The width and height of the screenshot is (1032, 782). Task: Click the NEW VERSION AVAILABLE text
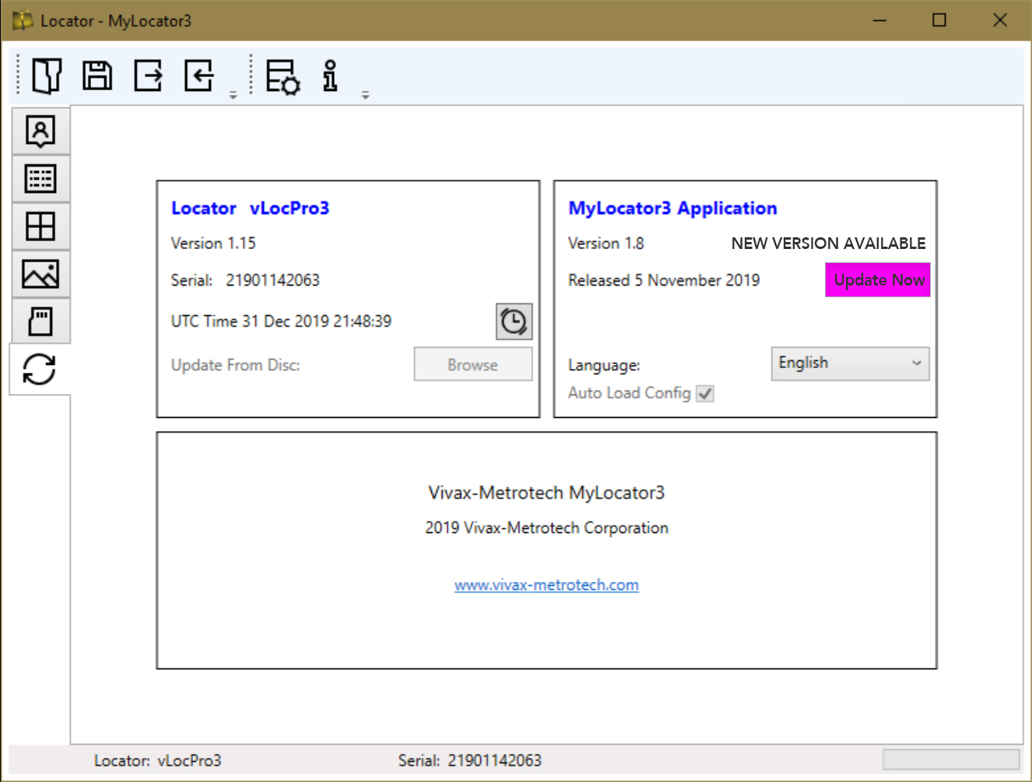pyautogui.click(x=828, y=244)
